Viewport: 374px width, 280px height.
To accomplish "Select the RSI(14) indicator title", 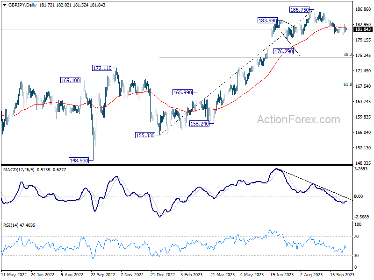I will point(10,225).
